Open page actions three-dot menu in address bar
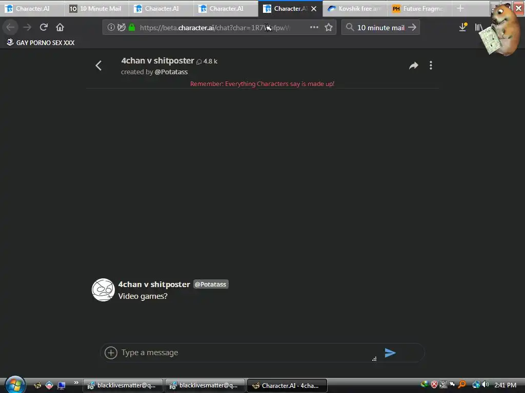 coord(314,28)
